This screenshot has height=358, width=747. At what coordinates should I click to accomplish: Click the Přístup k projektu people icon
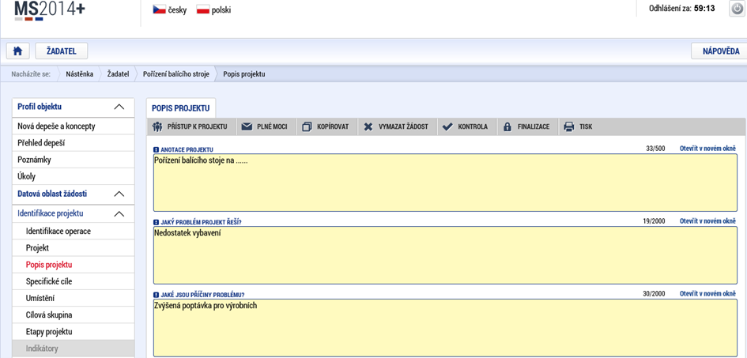pos(157,126)
